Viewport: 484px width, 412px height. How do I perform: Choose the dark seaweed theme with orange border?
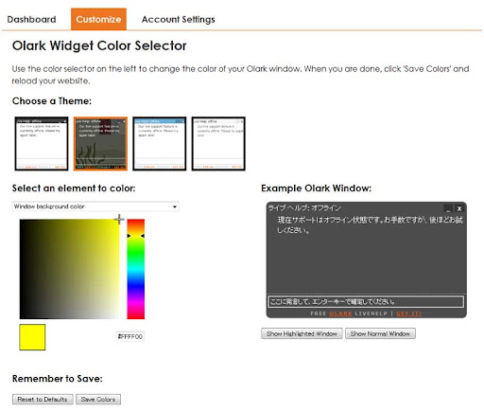tap(100, 144)
